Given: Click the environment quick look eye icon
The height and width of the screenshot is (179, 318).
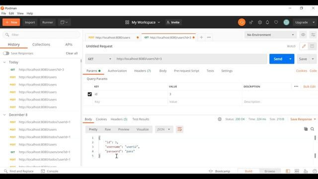Looking at the screenshot, I should tap(303, 35).
